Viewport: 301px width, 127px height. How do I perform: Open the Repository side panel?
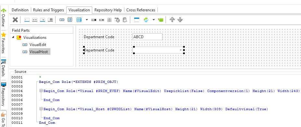pyautogui.click(x=4, y=94)
